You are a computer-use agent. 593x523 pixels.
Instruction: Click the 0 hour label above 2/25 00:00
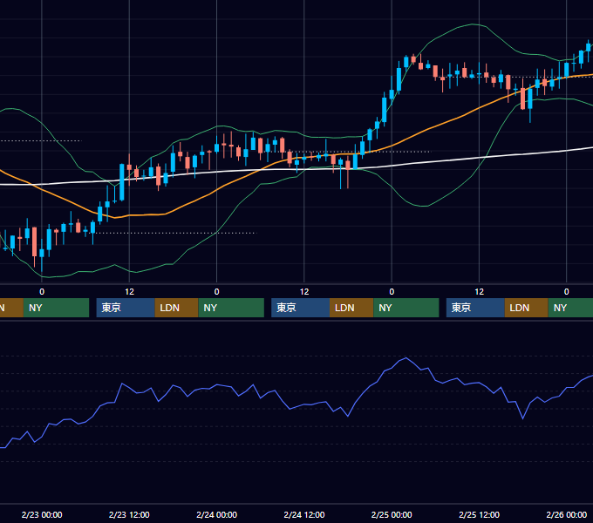392,291
